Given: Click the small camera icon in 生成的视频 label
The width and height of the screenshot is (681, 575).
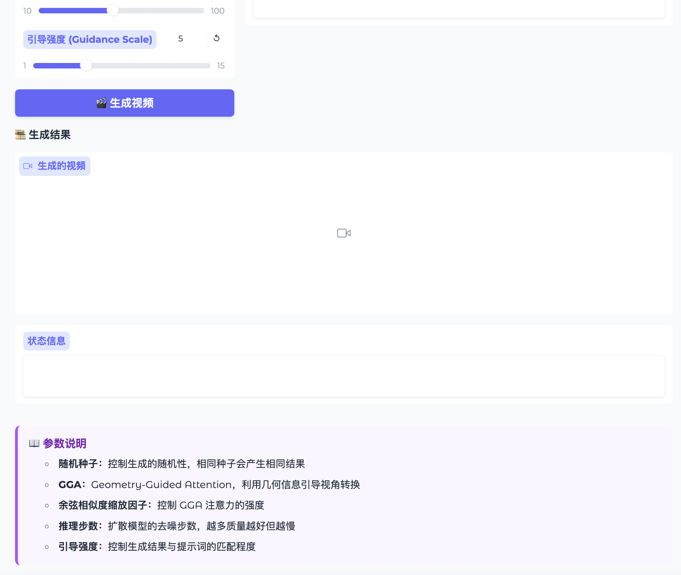Looking at the screenshot, I should coord(28,166).
